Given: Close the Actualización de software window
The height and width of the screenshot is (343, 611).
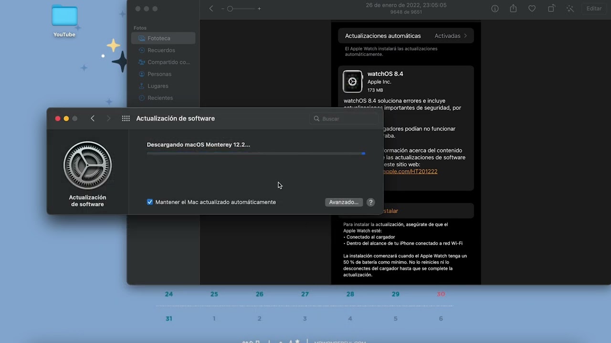Looking at the screenshot, I should (x=58, y=119).
